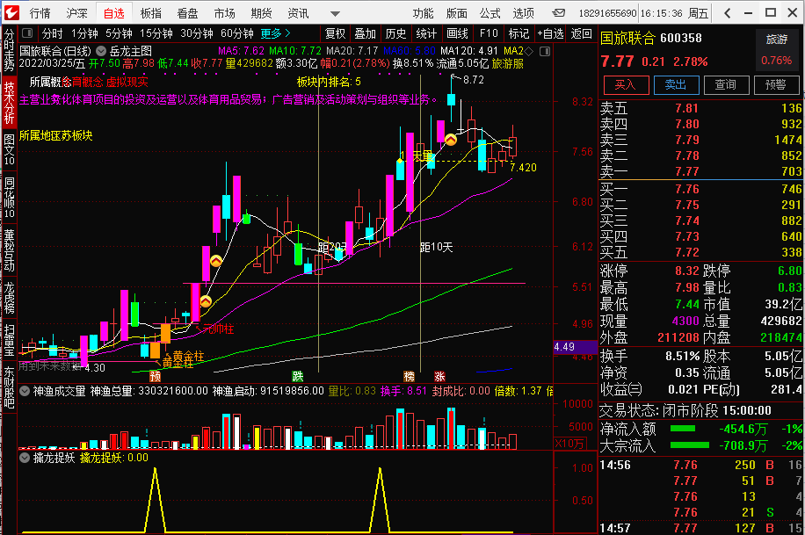Open the 看盘 menu
Viewport: 805px width, 535px height.
click(x=187, y=13)
